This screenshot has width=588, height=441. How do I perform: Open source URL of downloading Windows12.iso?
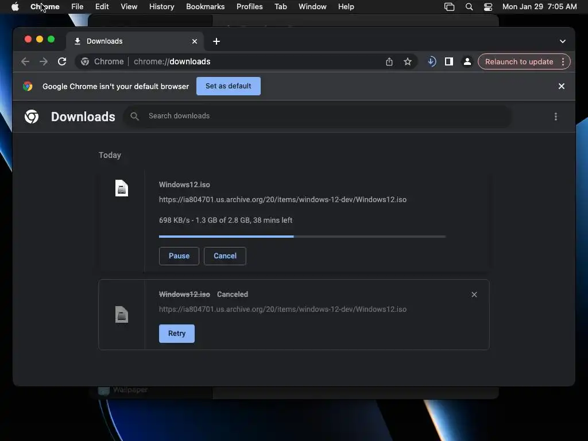[283, 199]
